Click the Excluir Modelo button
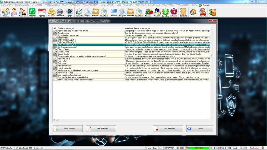 168,129
